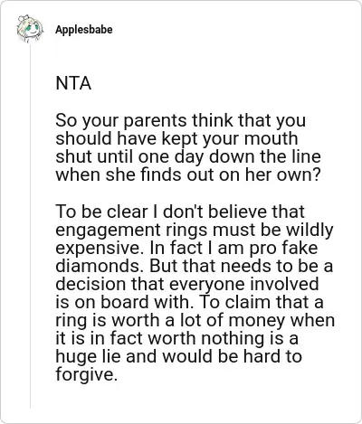
Task: Visit the Applesbabe profile username
Action: click(84, 30)
